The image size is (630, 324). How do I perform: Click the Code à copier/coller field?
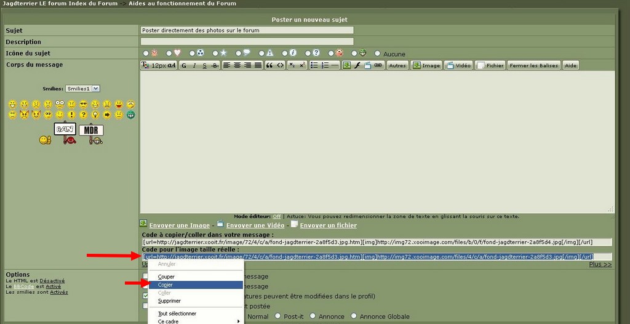coord(377,242)
